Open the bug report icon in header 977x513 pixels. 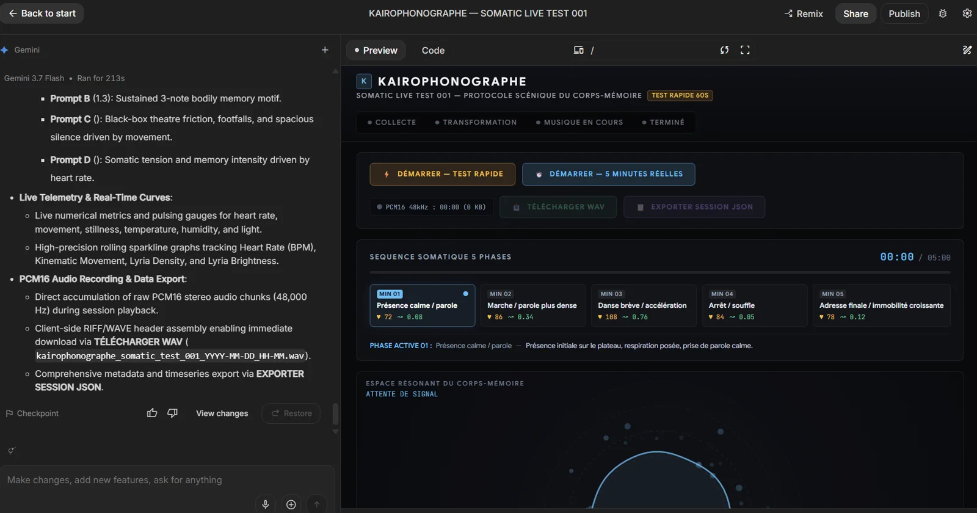click(x=943, y=13)
